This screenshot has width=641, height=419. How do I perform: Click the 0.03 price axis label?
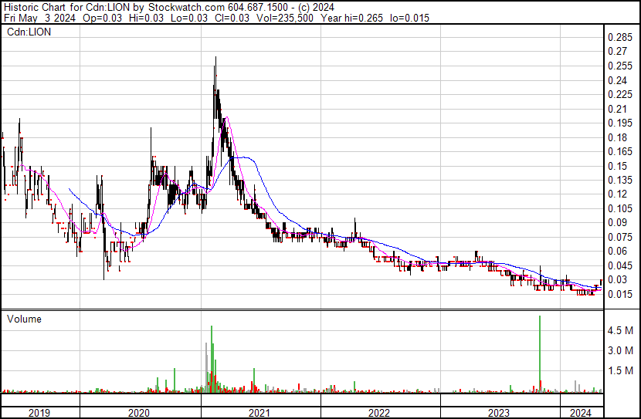(617, 280)
